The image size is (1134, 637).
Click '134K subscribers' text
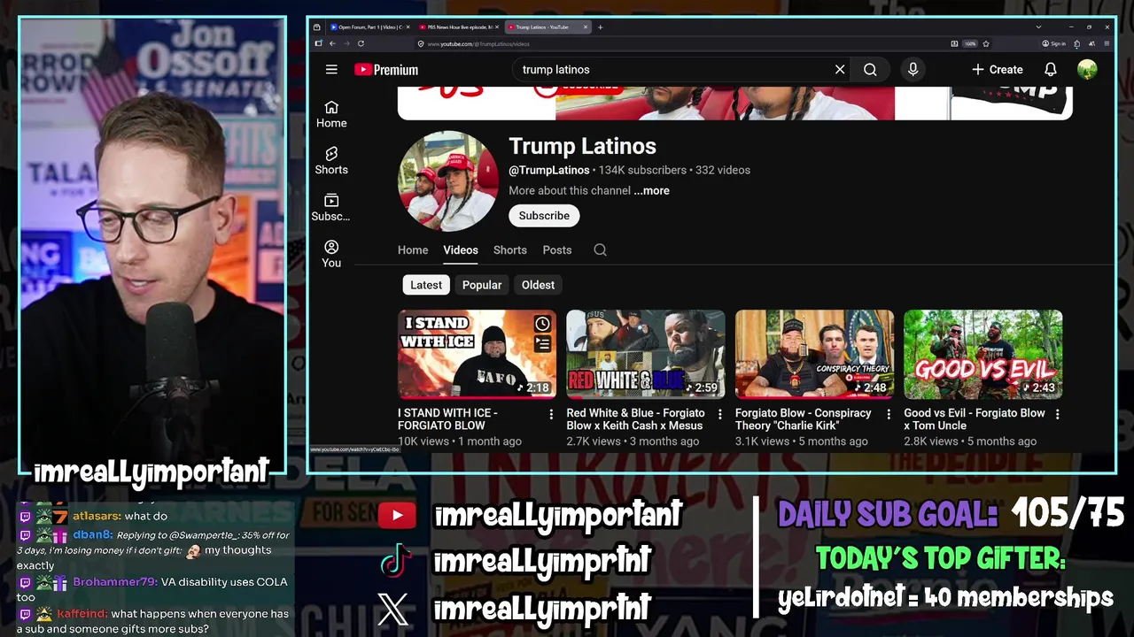[642, 170]
